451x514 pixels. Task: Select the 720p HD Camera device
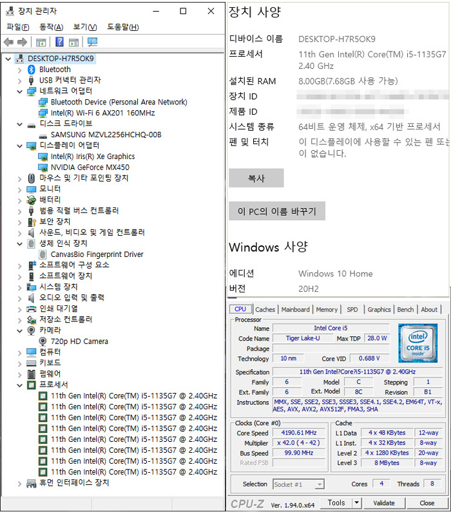coord(79,341)
